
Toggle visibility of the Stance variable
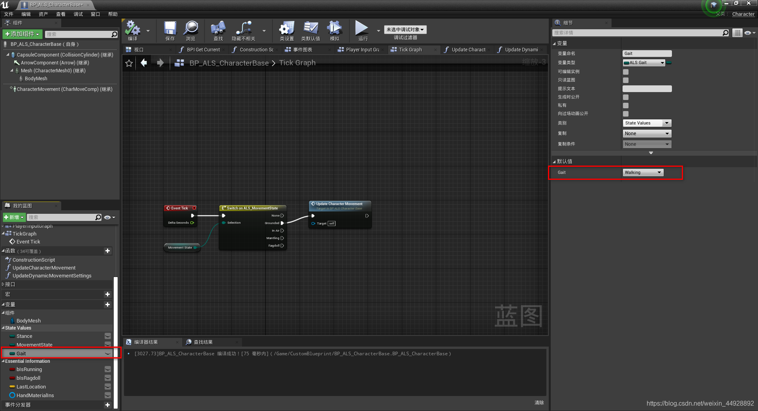coord(107,336)
